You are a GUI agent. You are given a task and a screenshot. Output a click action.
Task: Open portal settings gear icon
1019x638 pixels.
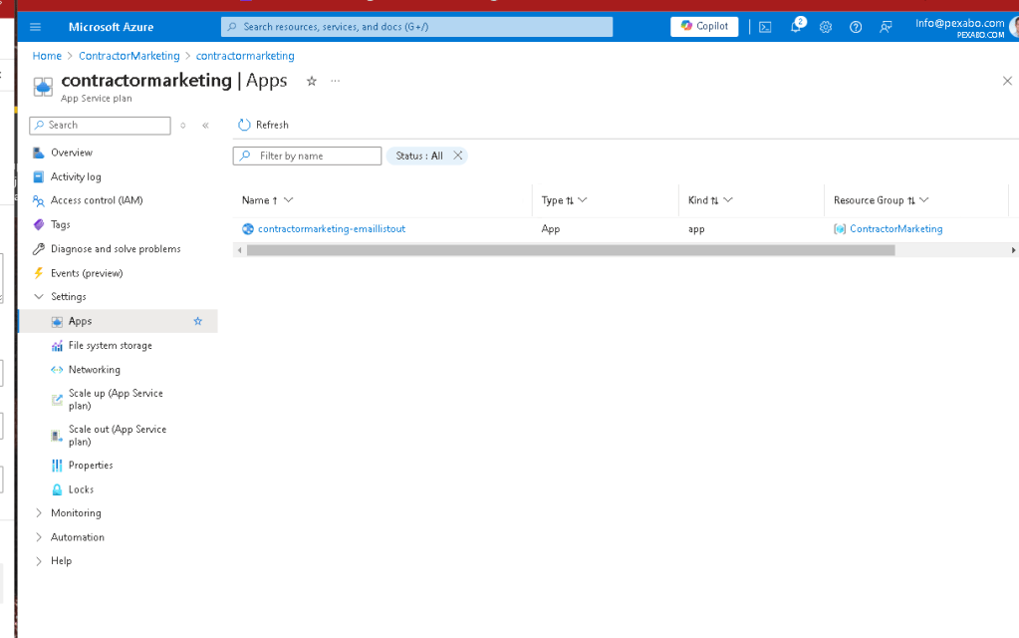tap(826, 27)
